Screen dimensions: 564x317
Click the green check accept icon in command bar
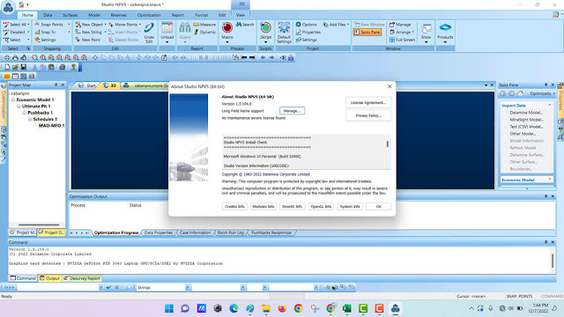pos(108,287)
